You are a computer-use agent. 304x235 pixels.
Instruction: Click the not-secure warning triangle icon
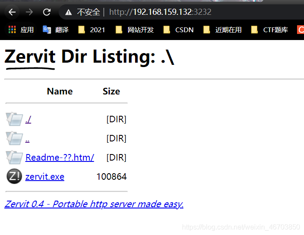pyautogui.click(x=69, y=13)
